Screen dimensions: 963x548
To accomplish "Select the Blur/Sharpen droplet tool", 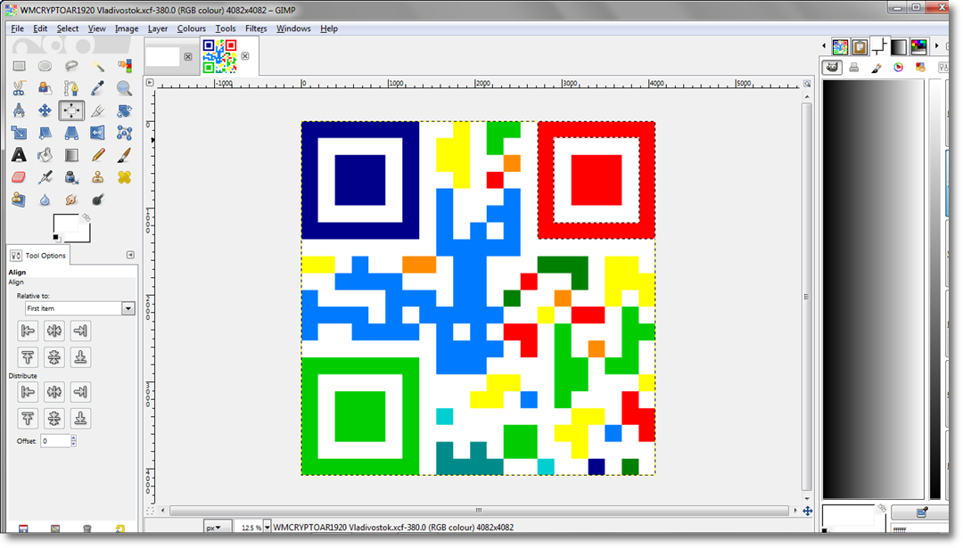I will [45, 200].
